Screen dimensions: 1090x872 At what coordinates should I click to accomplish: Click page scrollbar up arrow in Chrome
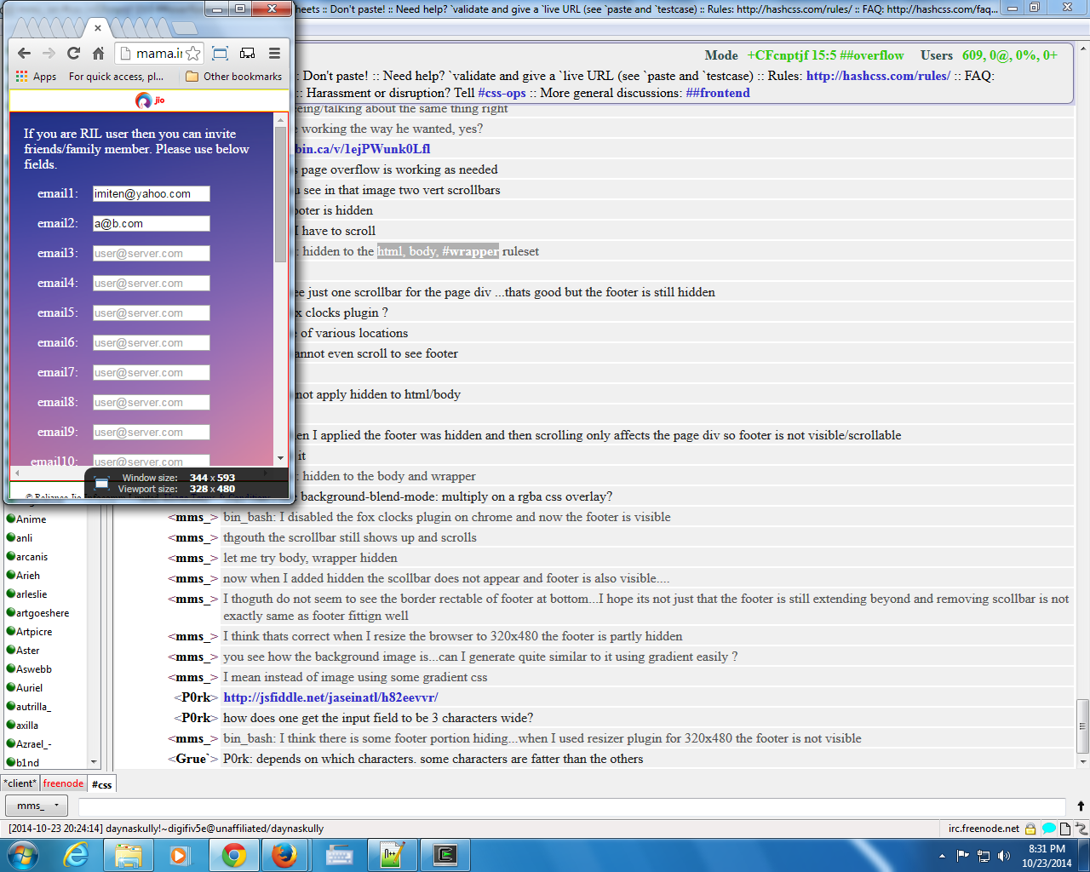[281, 120]
